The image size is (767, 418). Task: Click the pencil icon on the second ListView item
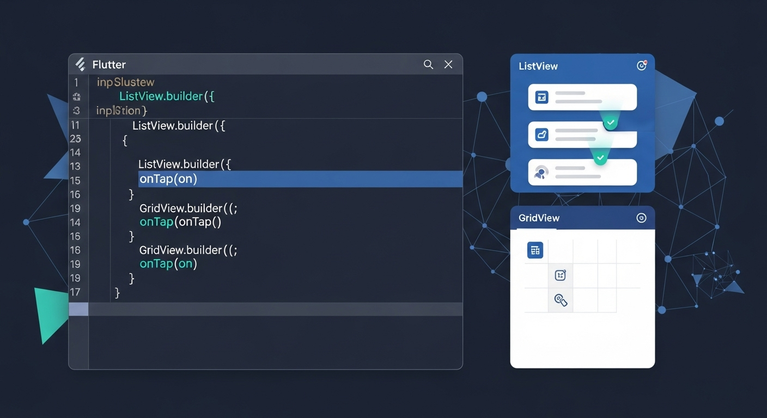[x=541, y=134]
